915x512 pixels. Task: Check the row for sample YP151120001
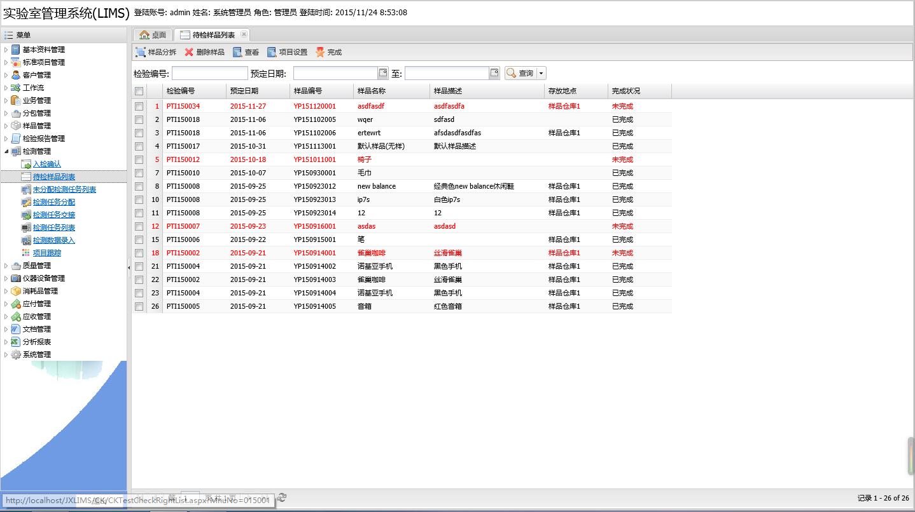[x=139, y=107]
